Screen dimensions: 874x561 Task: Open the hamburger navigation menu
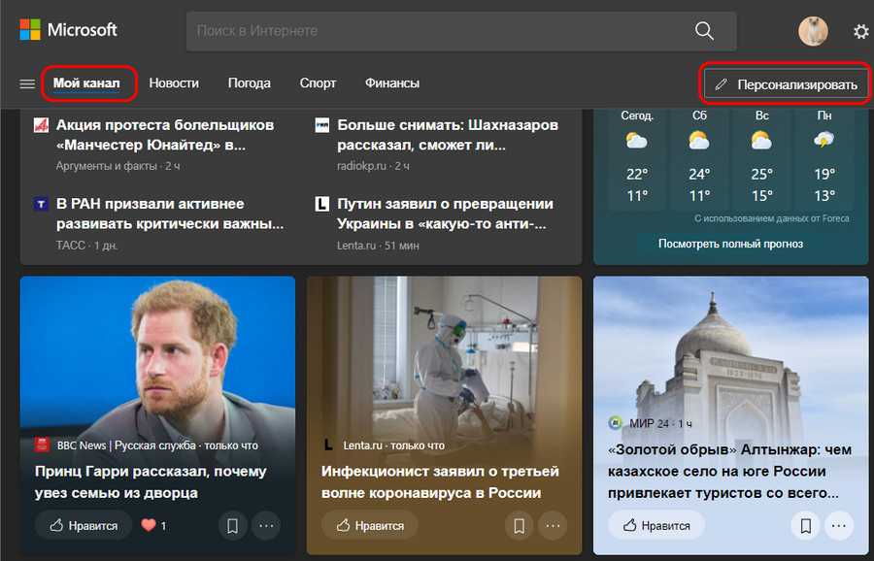click(x=27, y=83)
